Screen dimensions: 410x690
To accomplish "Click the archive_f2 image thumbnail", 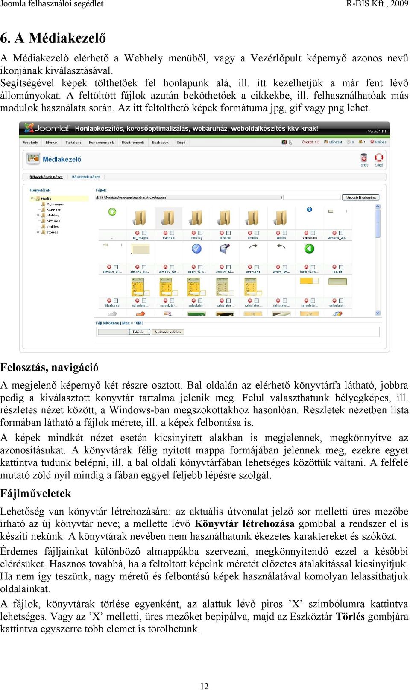I will [225, 248].
